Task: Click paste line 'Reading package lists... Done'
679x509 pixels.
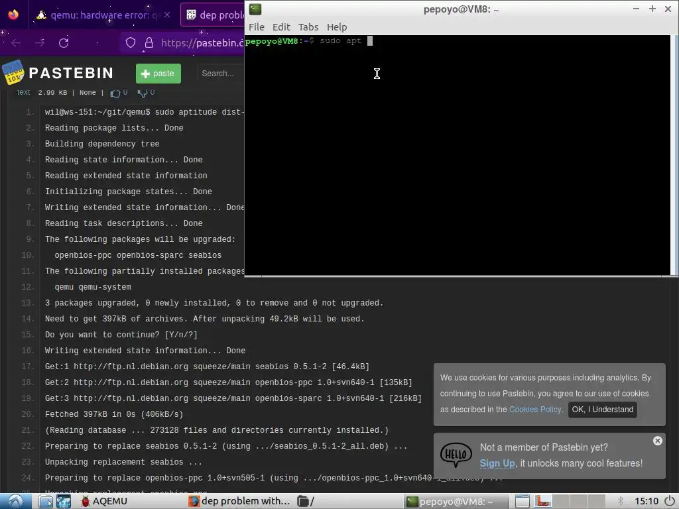Action: [114, 128]
